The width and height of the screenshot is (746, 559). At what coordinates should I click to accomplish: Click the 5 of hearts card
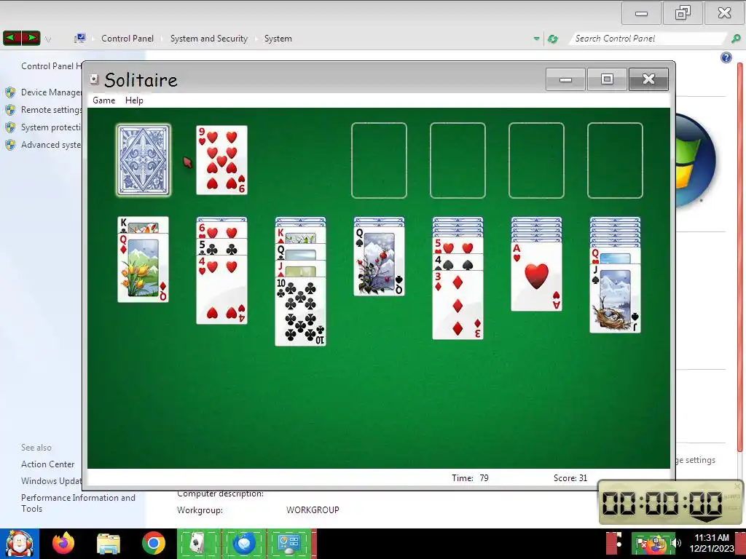(x=458, y=245)
